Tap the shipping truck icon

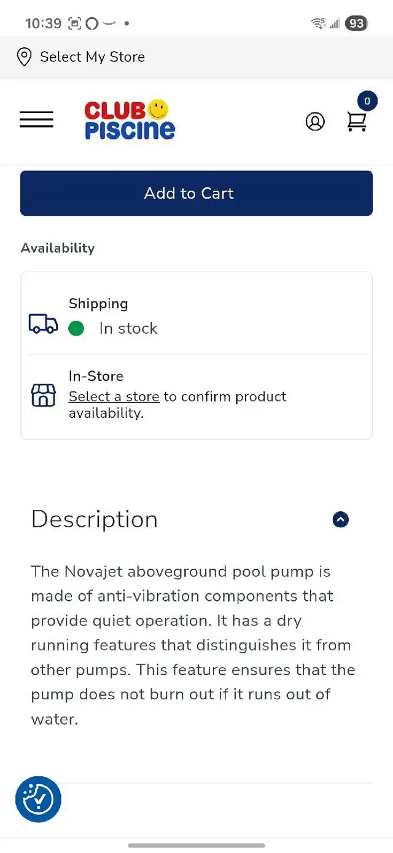pyautogui.click(x=44, y=323)
